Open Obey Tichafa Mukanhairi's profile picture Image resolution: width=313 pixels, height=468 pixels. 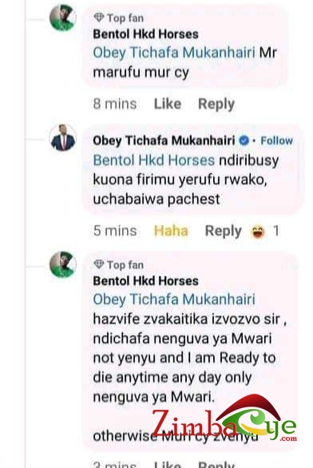[x=63, y=138]
